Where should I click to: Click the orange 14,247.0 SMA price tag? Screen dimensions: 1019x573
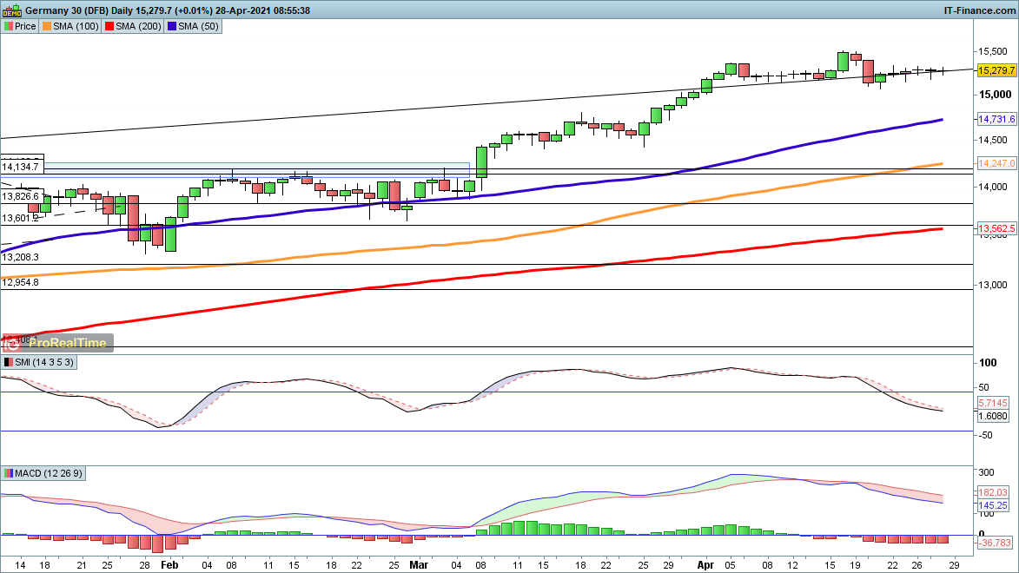[996, 163]
